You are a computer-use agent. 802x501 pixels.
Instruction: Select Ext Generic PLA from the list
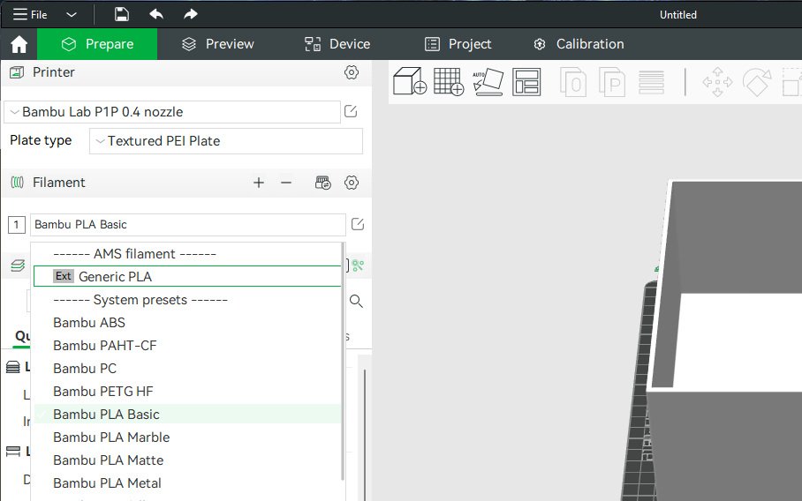click(187, 276)
